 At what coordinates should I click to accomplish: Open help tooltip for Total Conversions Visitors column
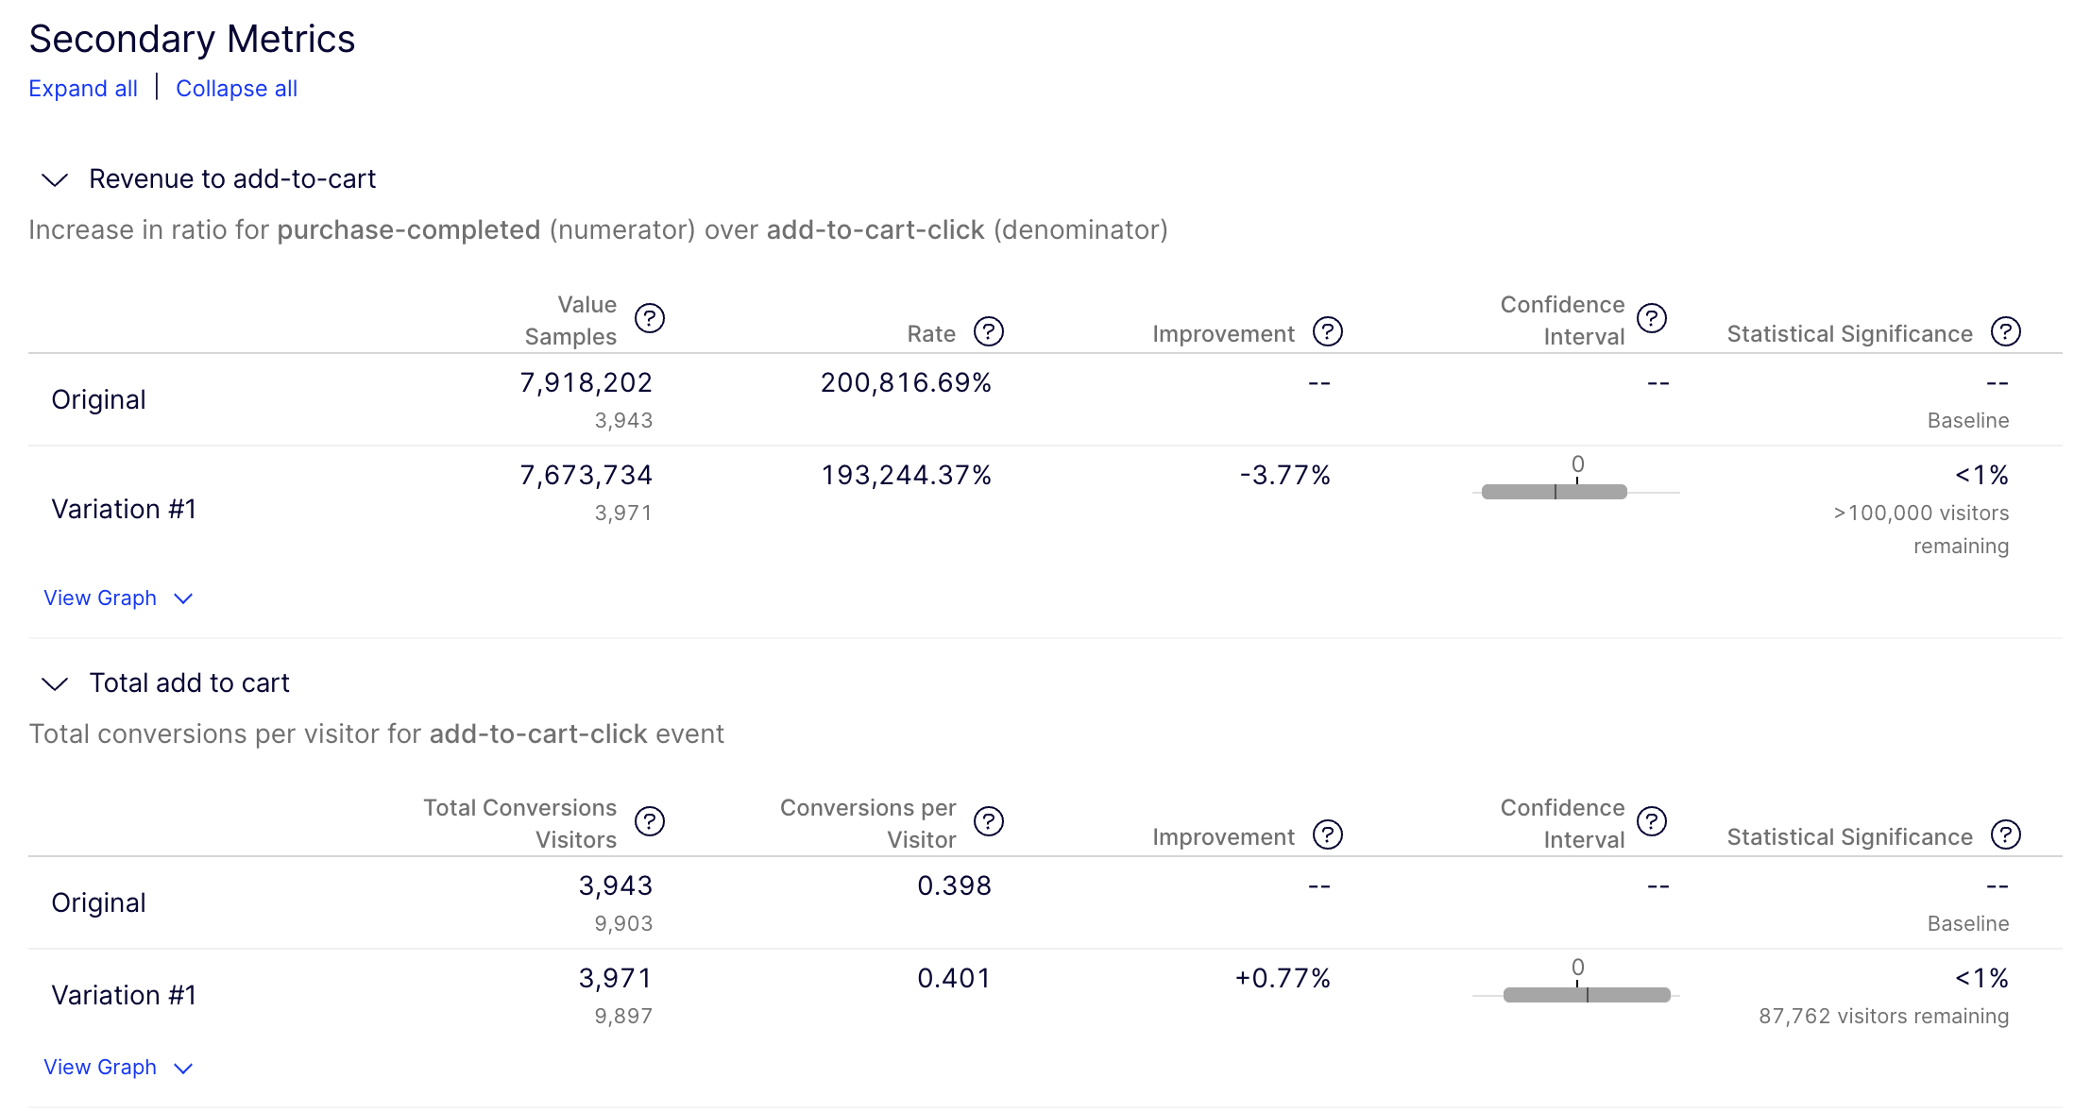pos(652,821)
